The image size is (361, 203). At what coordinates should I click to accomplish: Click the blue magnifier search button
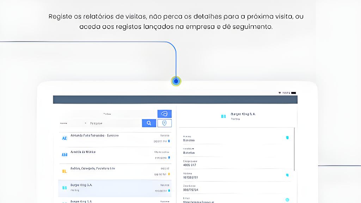click(x=149, y=123)
